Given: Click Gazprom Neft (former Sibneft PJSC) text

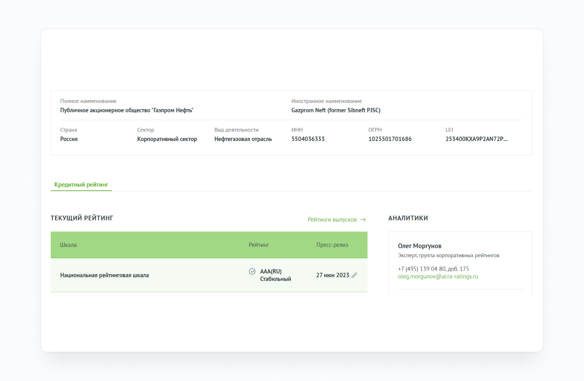Looking at the screenshot, I should click(x=336, y=110).
